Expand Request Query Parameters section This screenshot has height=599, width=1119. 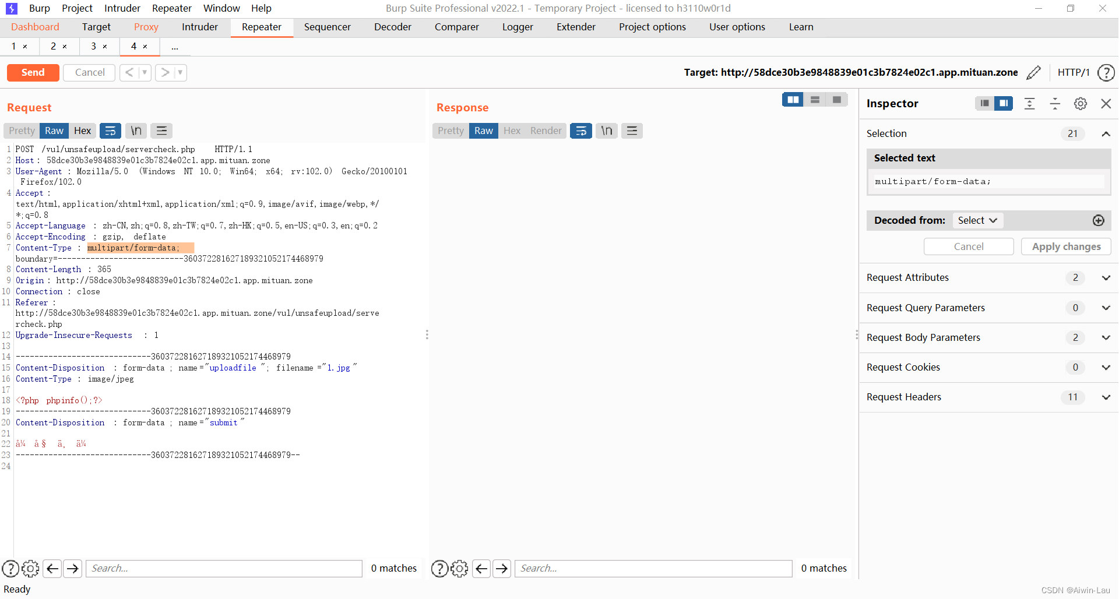[x=1106, y=308]
